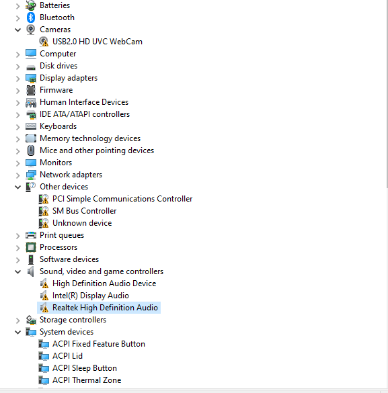Viewport: 388px width, 393px height.
Task: Collapse the Cameras category
Action: pos(17,30)
